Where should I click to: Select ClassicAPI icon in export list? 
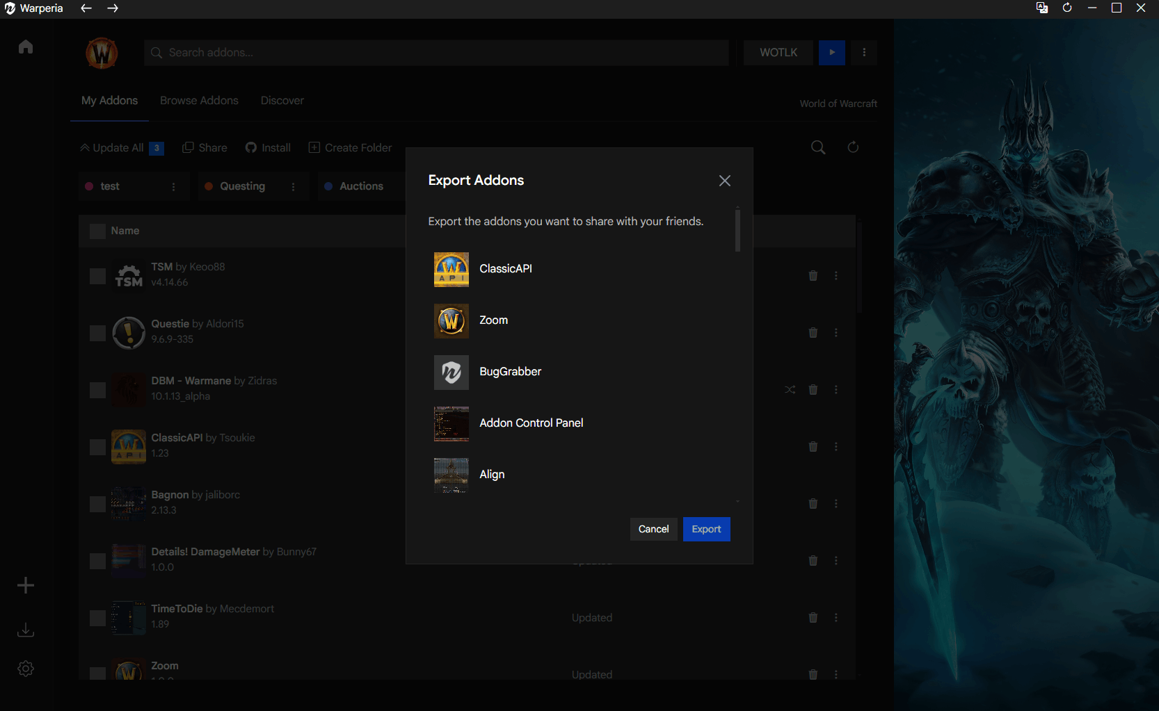451,270
